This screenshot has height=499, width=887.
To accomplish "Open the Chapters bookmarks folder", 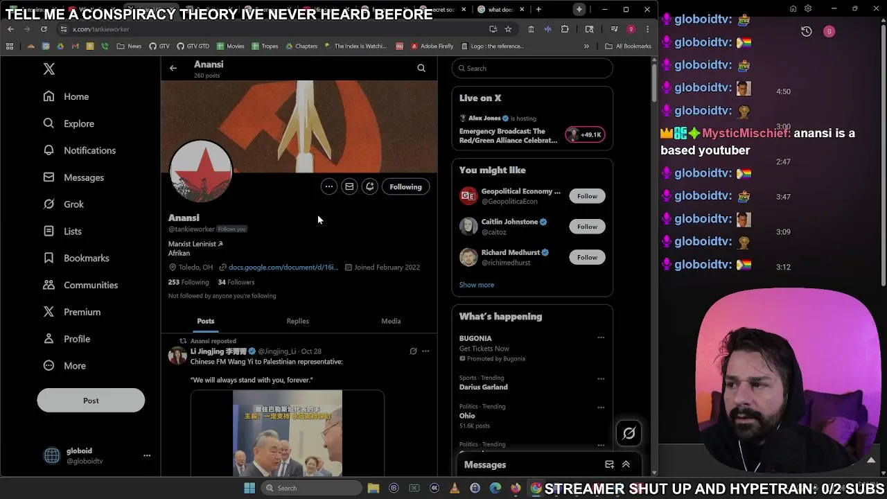I will tap(301, 46).
